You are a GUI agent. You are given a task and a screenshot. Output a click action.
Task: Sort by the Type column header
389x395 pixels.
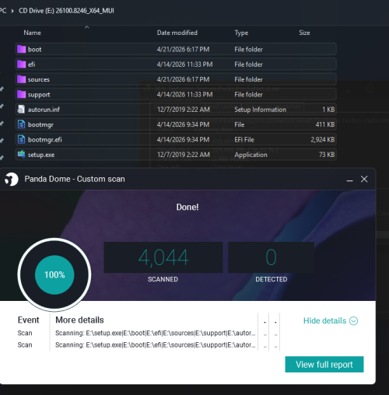241,33
